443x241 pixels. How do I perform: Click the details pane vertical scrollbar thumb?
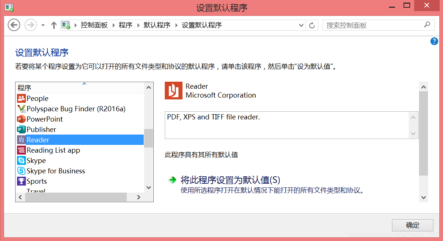coord(423,133)
